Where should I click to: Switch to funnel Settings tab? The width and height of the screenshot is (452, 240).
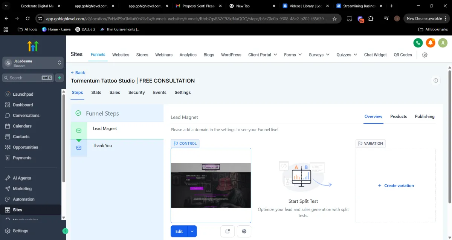pos(183,92)
